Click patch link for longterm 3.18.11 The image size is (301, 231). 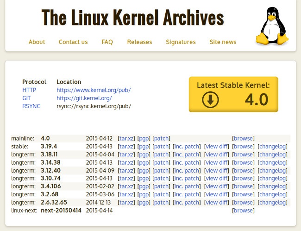click(x=161, y=154)
